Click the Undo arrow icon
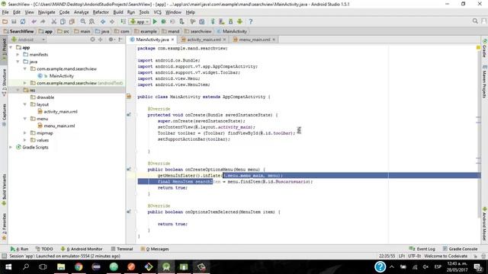The image size is (488, 274). [x=34, y=21]
